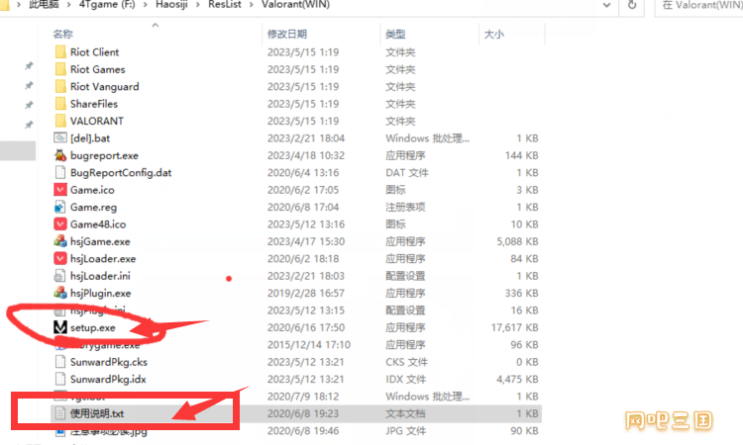Open the Riot Client folder icon
This screenshot has width=743, height=445.
coord(60,52)
